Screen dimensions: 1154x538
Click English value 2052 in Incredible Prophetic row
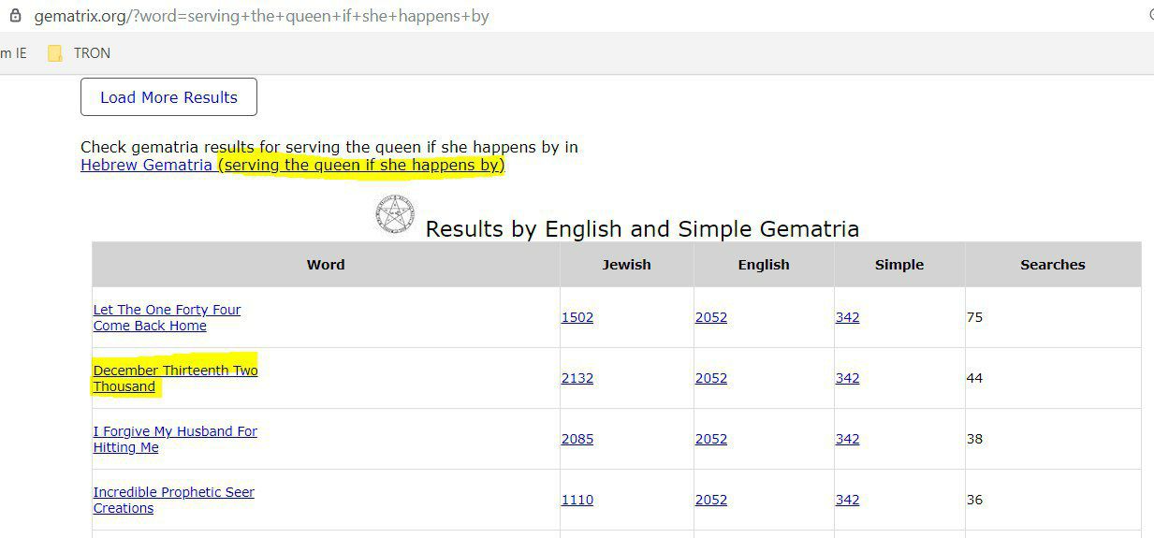click(711, 500)
